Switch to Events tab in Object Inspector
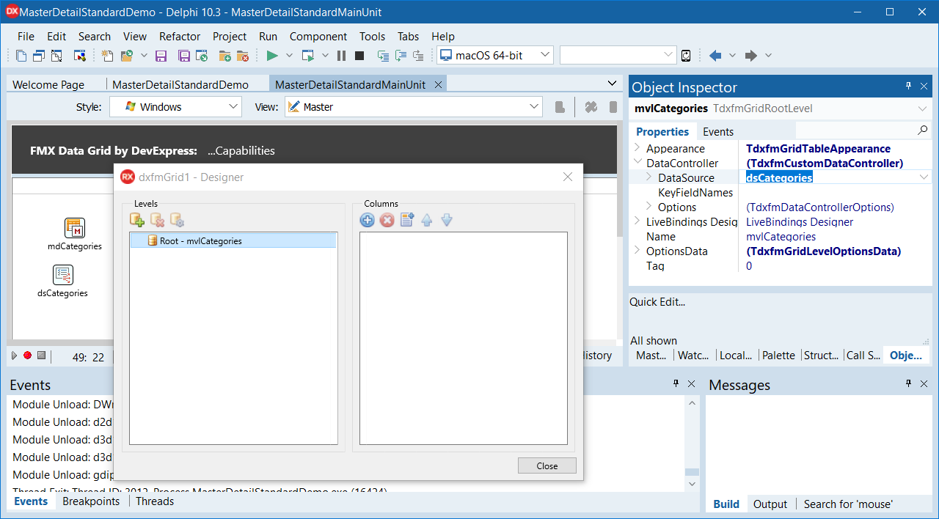939x519 pixels. click(718, 132)
